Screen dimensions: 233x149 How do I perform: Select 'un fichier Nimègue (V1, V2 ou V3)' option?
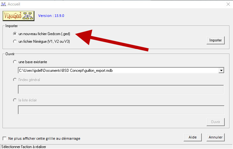15,41
